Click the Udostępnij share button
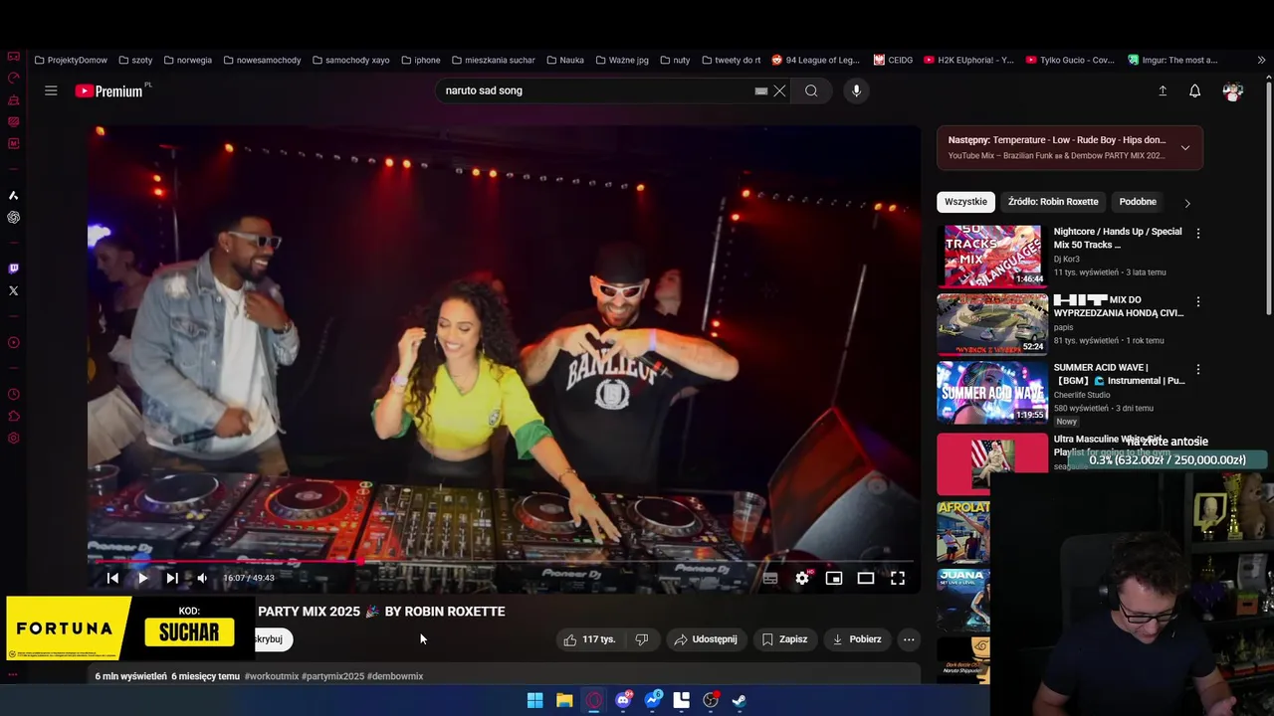 (x=706, y=639)
